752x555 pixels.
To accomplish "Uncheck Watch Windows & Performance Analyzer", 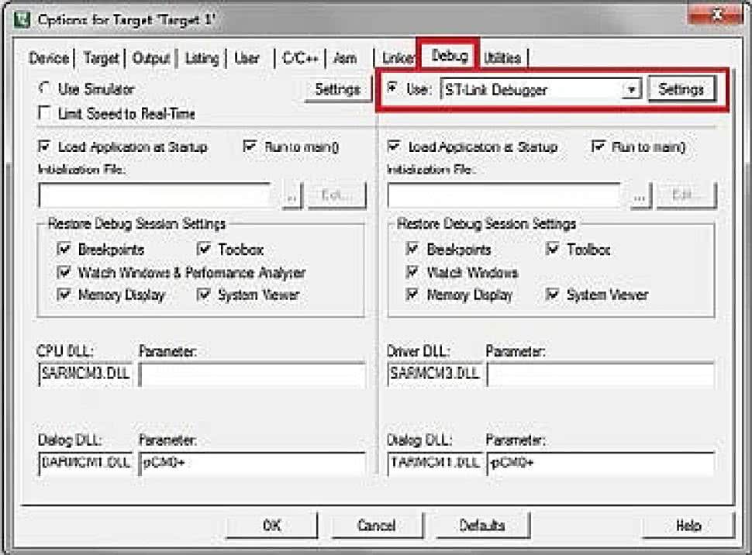I will [x=64, y=273].
